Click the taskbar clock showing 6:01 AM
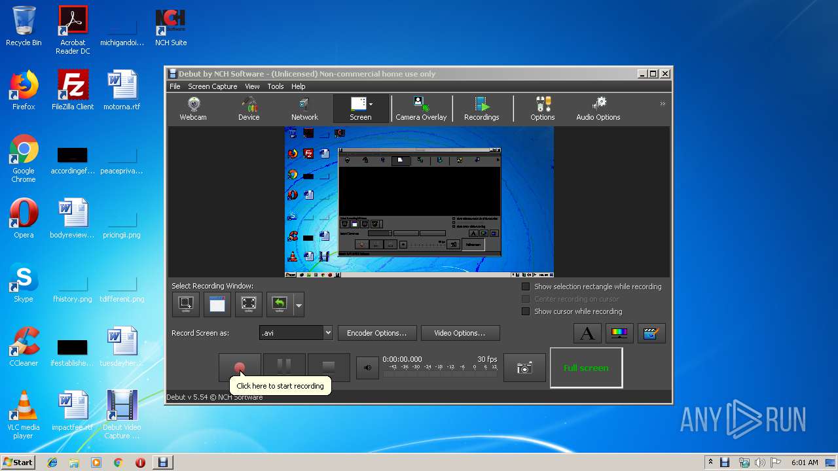Screen dimensions: 838x471 click(804, 462)
